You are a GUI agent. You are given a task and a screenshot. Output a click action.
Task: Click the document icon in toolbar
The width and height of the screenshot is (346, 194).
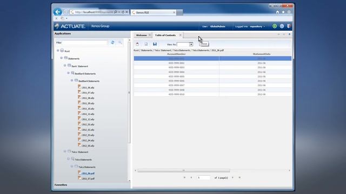pyautogui.click(x=146, y=44)
